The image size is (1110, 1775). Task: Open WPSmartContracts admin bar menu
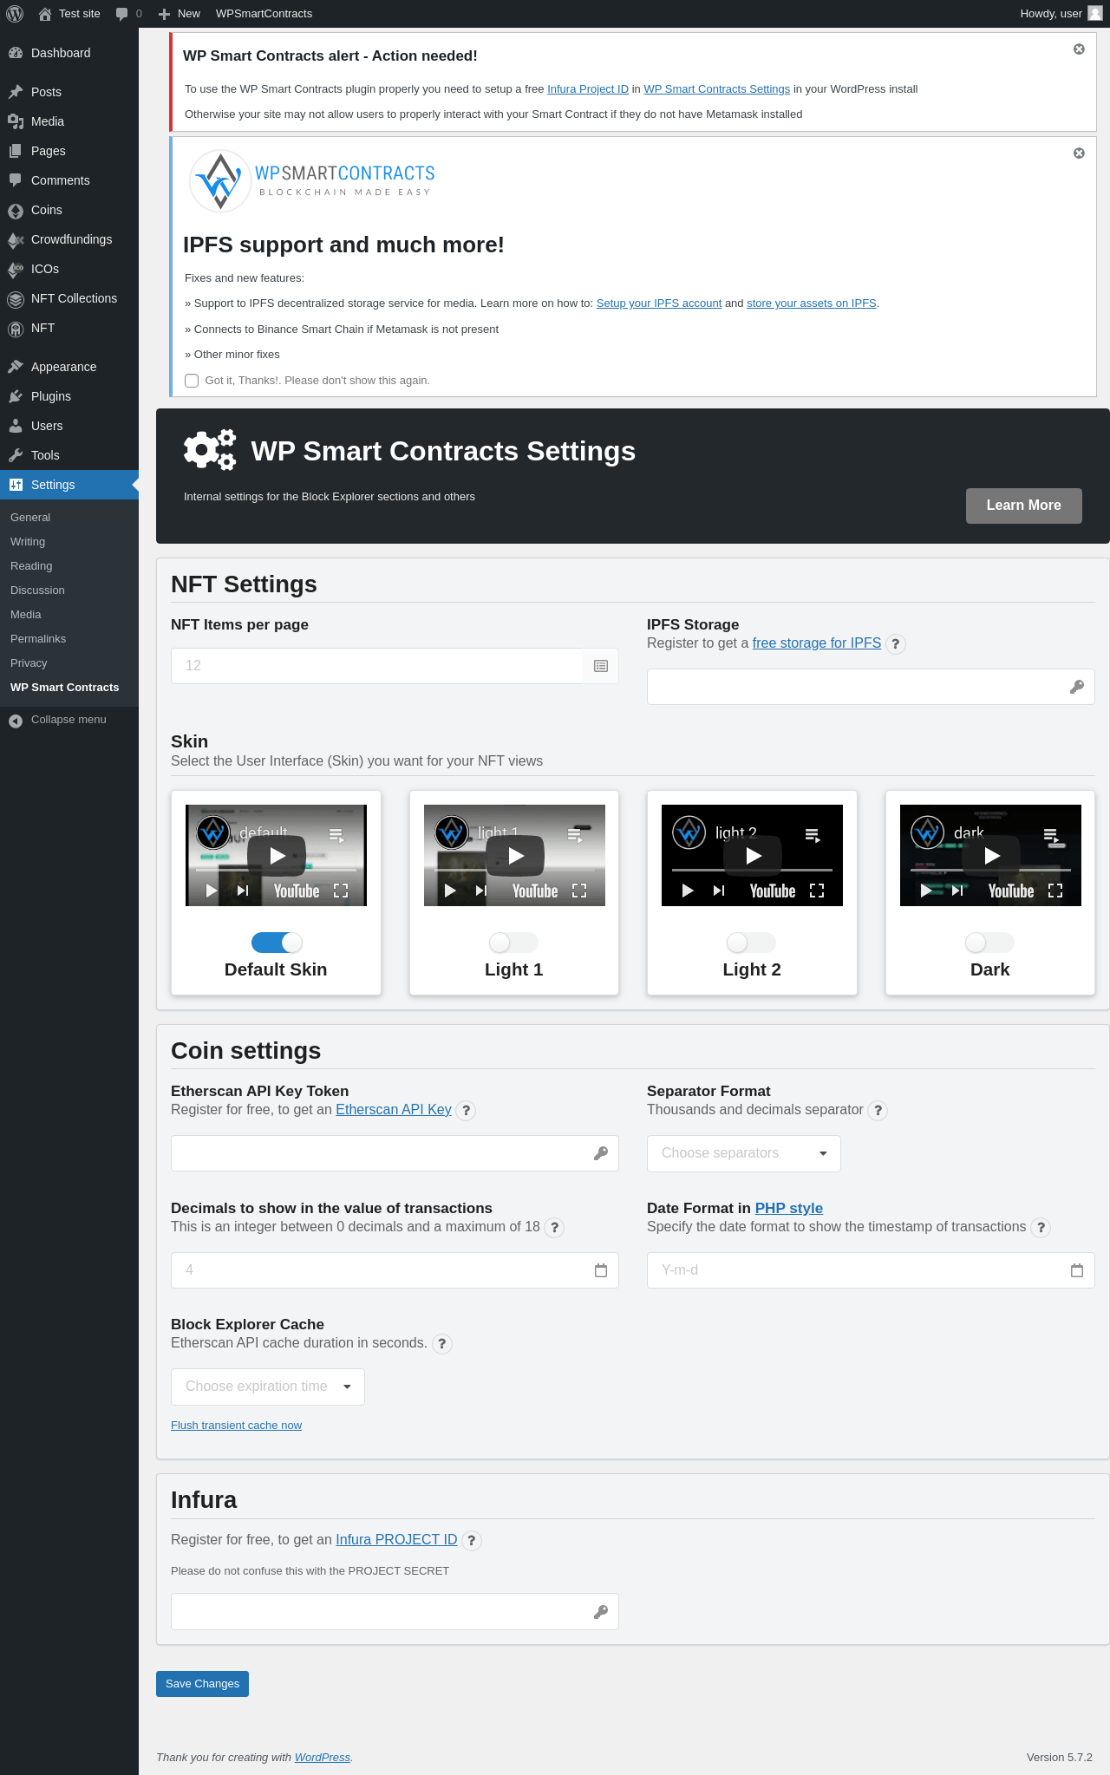[x=264, y=14]
